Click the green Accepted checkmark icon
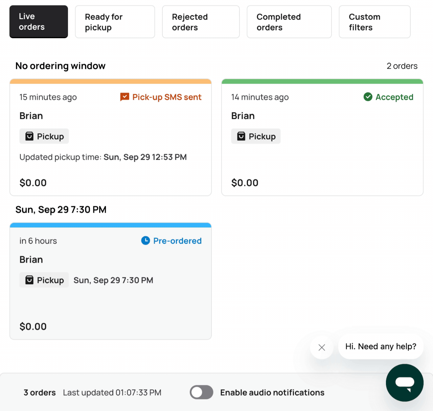 368,97
